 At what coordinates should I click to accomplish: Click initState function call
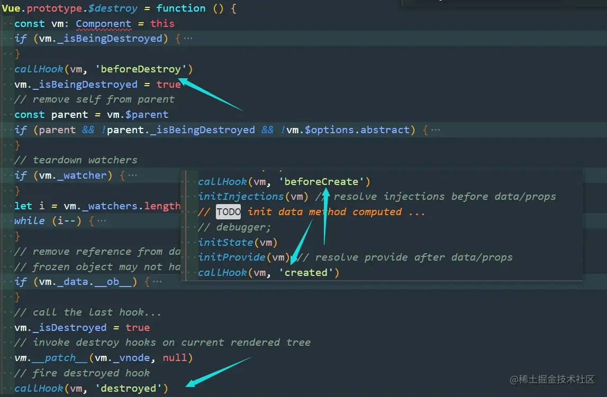point(225,242)
